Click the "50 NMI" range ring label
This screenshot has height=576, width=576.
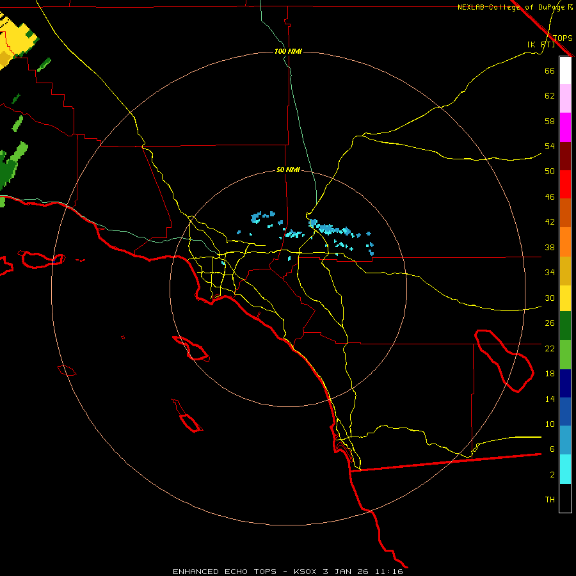coord(288,170)
